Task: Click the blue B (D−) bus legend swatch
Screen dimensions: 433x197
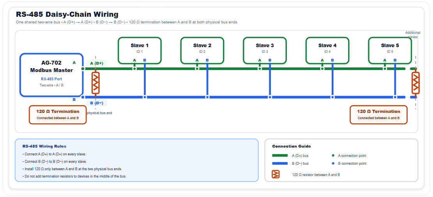Action: pyautogui.click(x=280, y=164)
